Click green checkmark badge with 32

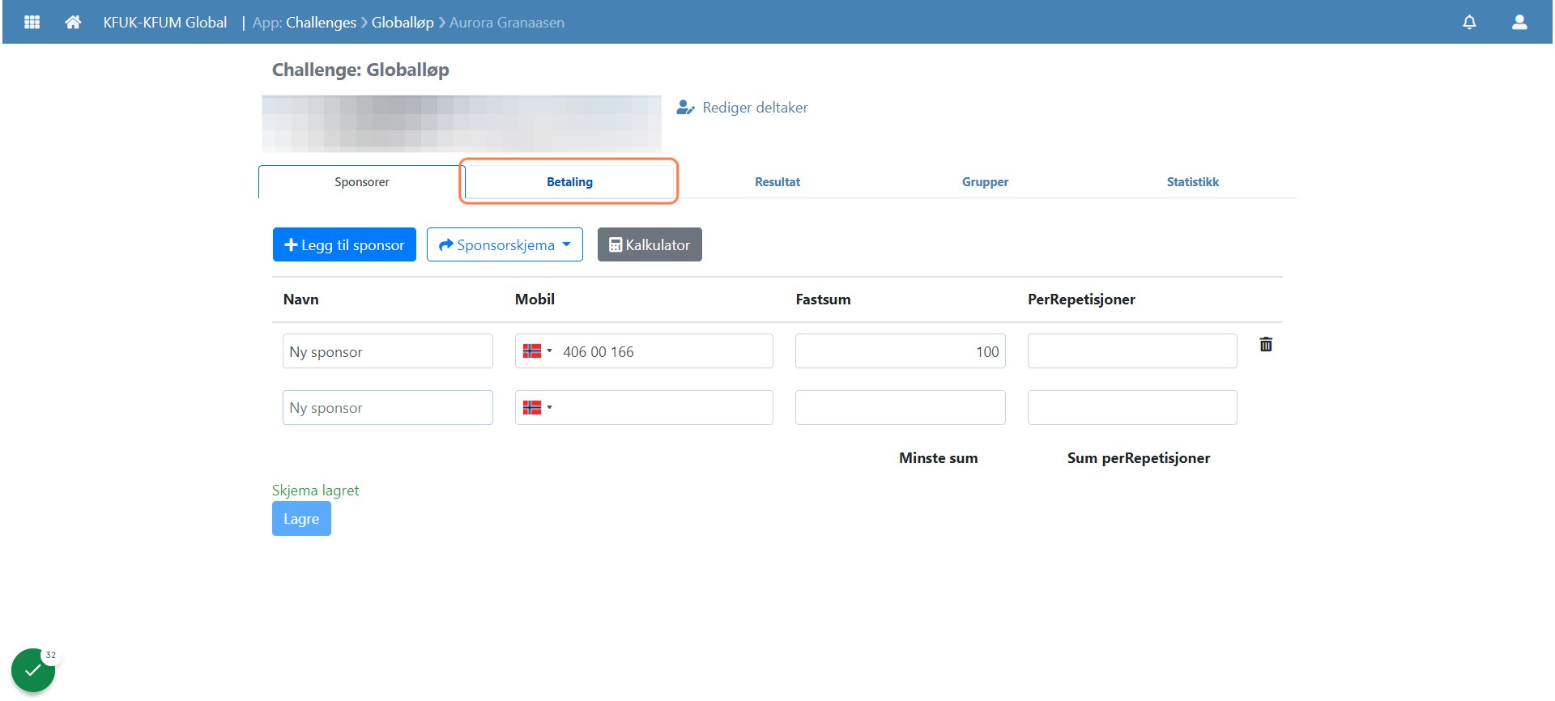coord(33,670)
